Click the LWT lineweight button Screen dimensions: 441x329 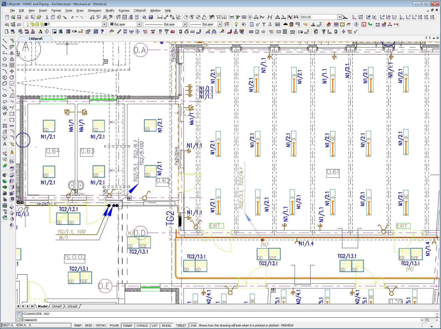pyautogui.click(x=154, y=325)
